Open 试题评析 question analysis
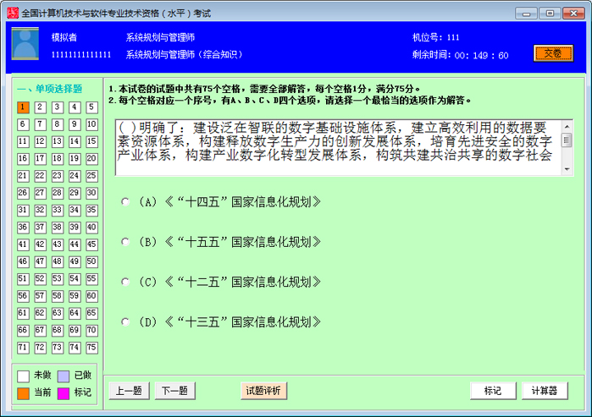The height and width of the screenshot is (417, 592). click(x=263, y=391)
